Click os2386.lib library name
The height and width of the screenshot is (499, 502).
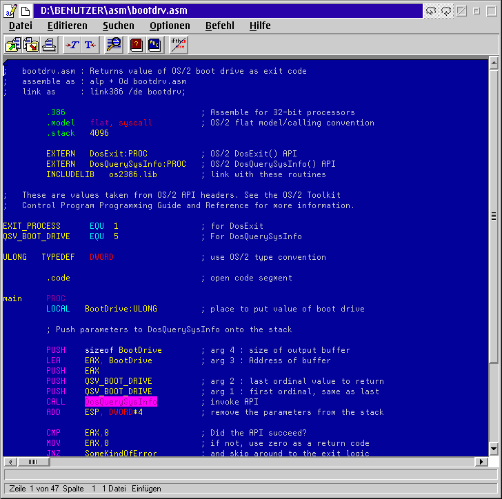(133, 174)
